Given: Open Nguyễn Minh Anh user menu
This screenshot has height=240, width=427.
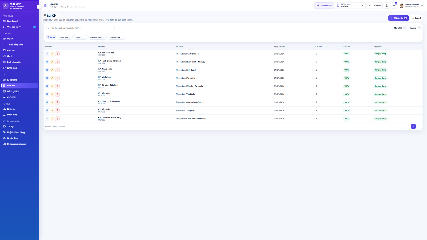Looking at the screenshot, I should click(x=411, y=5).
